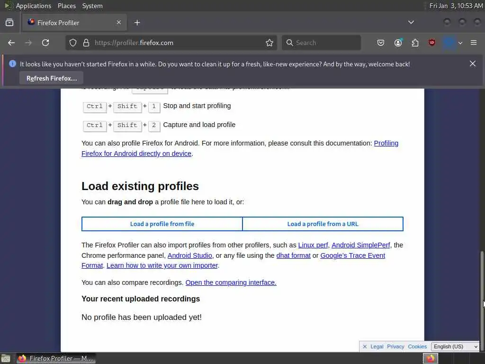This screenshot has height=364, width=485.
Task: Click the Firefox tray icon bottom right
Action: click(x=431, y=358)
